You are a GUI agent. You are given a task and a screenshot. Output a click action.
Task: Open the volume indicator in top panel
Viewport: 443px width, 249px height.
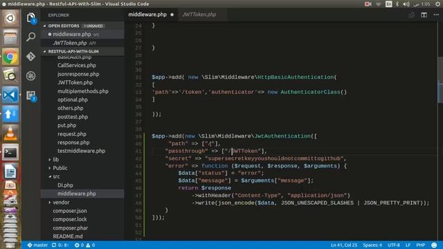406,4
